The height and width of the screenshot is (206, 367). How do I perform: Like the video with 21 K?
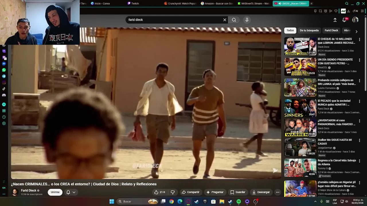pos(160,192)
